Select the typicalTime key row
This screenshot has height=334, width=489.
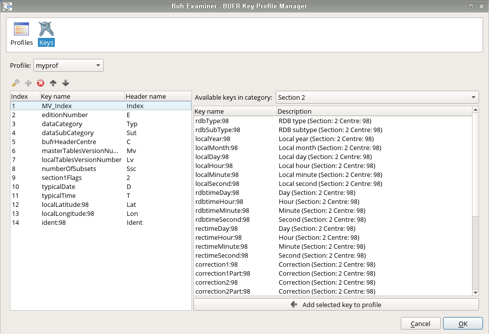tap(101, 195)
